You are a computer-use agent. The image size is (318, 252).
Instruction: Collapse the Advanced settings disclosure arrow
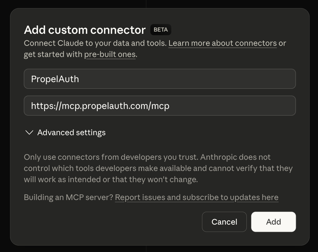29,132
